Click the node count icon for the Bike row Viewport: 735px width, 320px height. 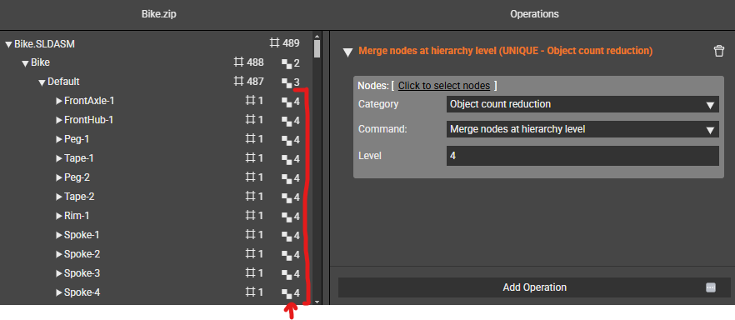[238, 62]
